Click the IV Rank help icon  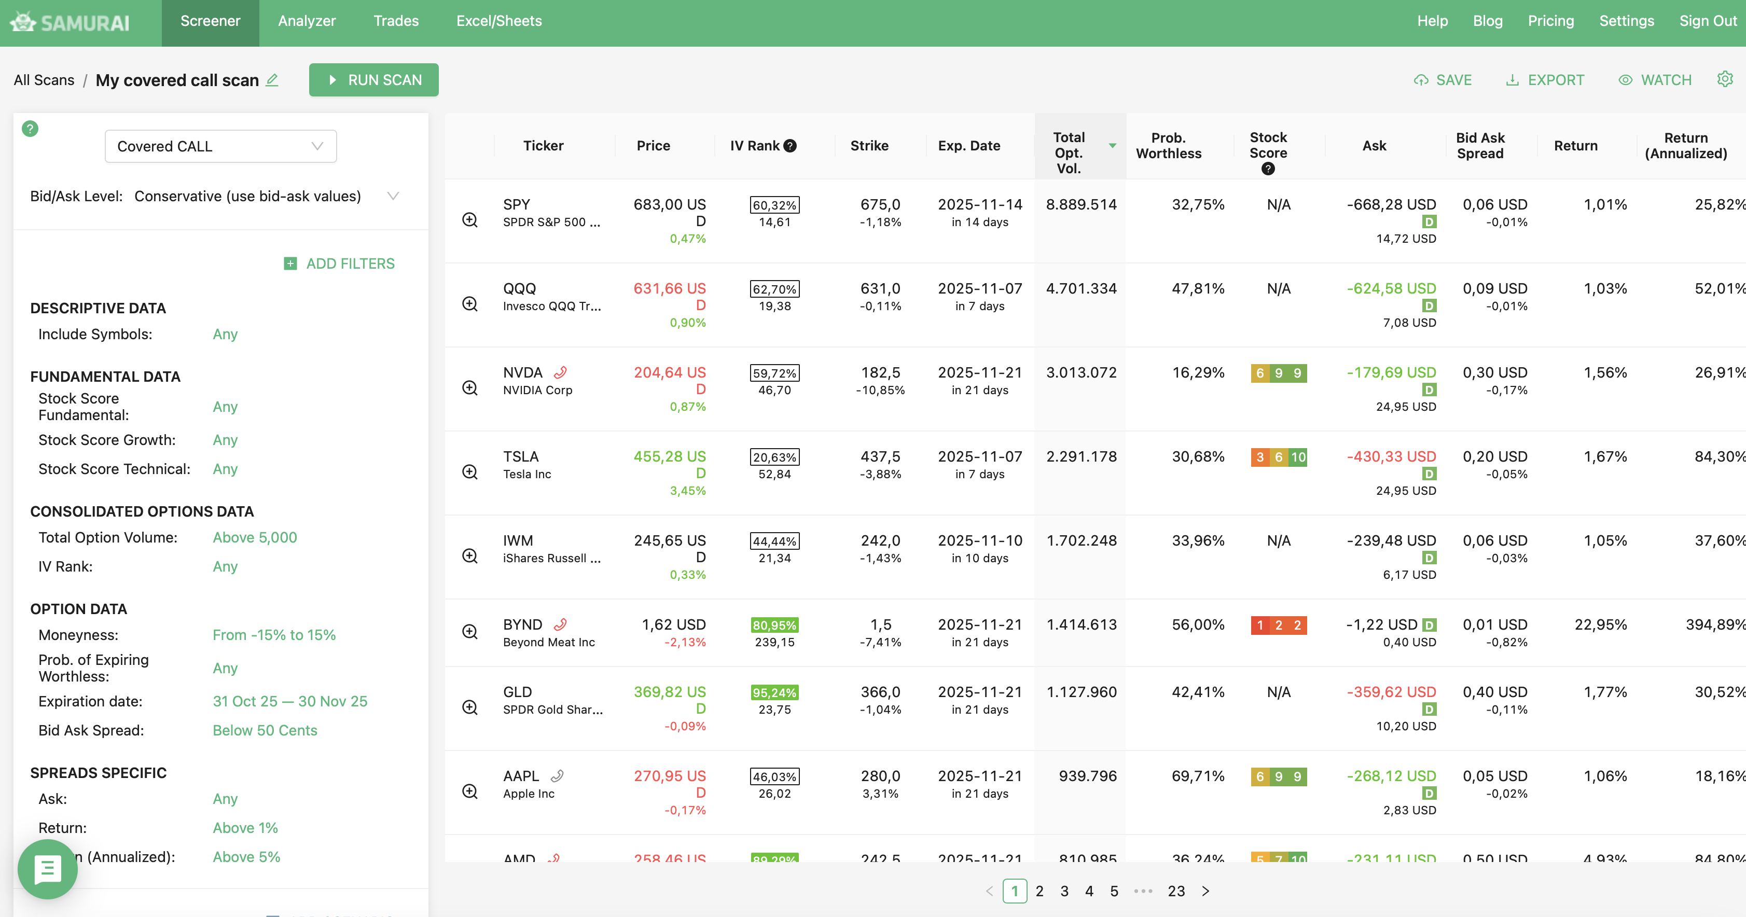[791, 146]
